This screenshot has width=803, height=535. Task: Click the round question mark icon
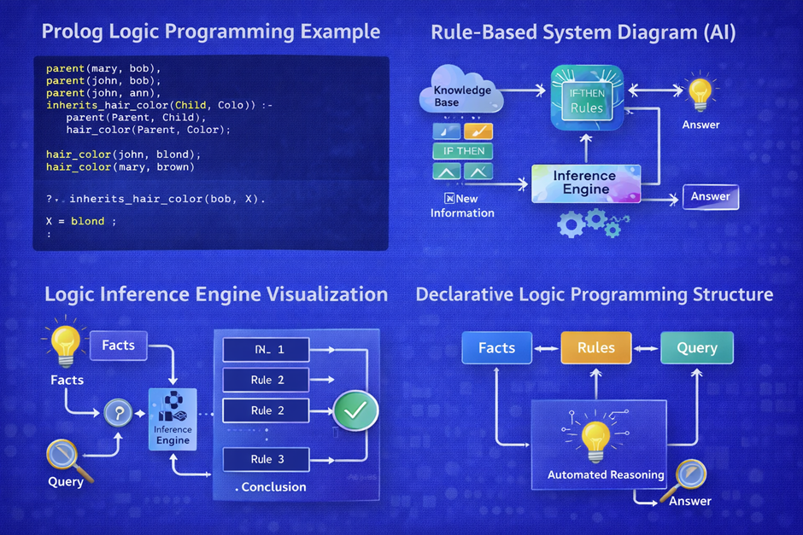pyautogui.click(x=116, y=414)
